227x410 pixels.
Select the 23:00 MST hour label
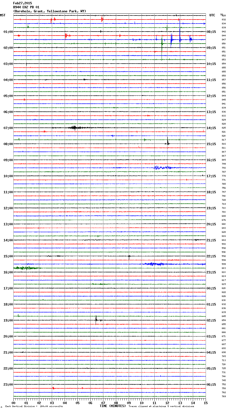click(x=8, y=385)
